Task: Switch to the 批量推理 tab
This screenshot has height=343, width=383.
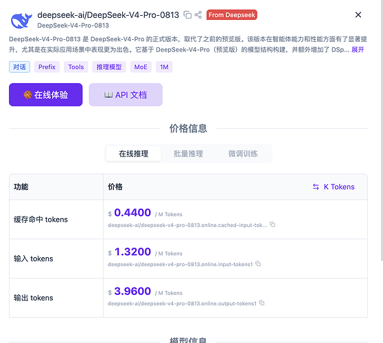Action: tap(188, 154)
